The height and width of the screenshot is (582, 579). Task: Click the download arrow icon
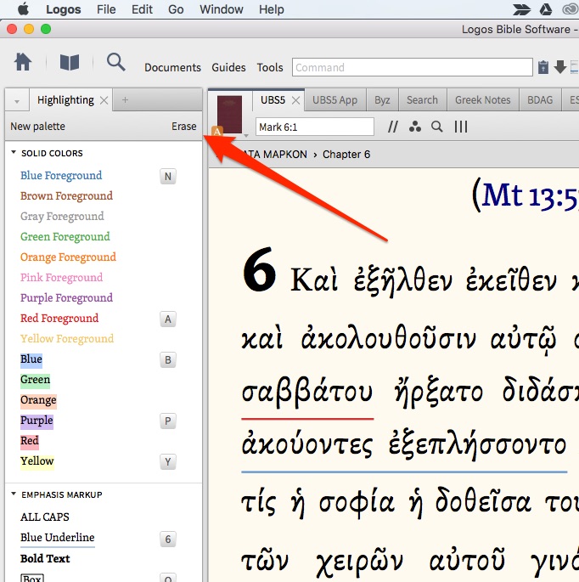click(x=560, y=67)
